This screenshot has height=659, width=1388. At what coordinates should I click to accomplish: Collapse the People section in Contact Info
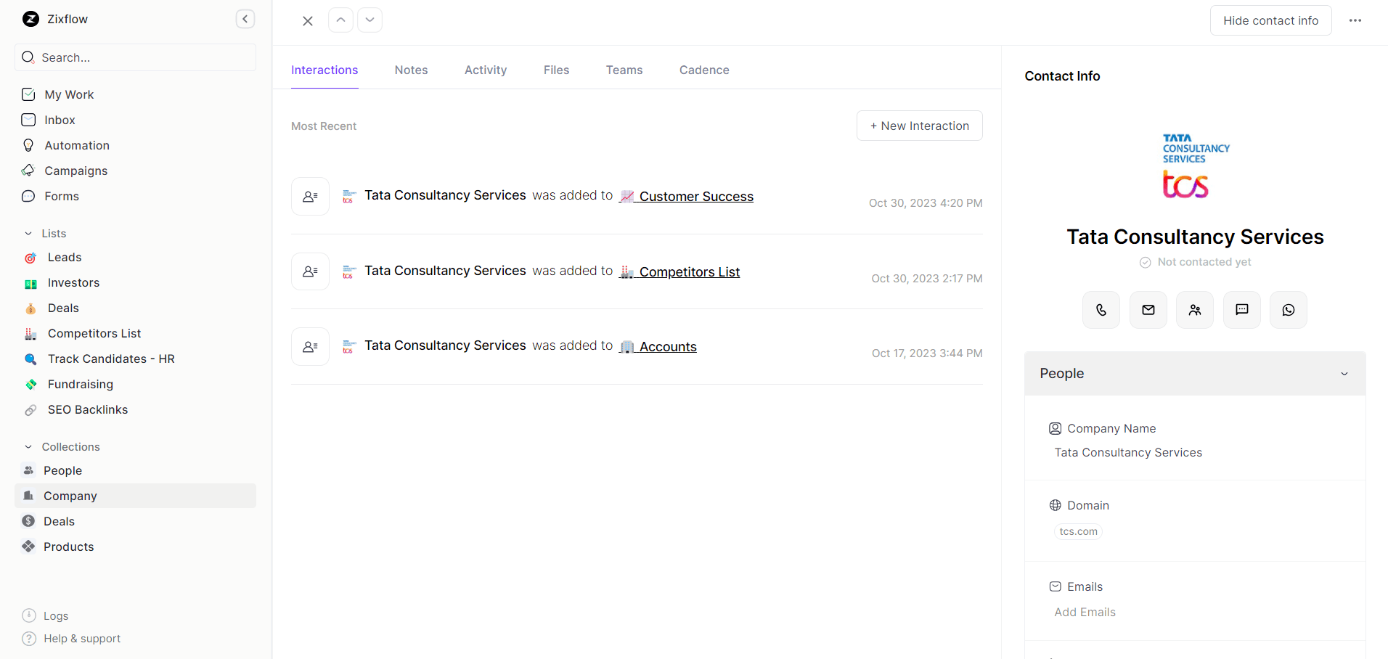point(1344,373)
